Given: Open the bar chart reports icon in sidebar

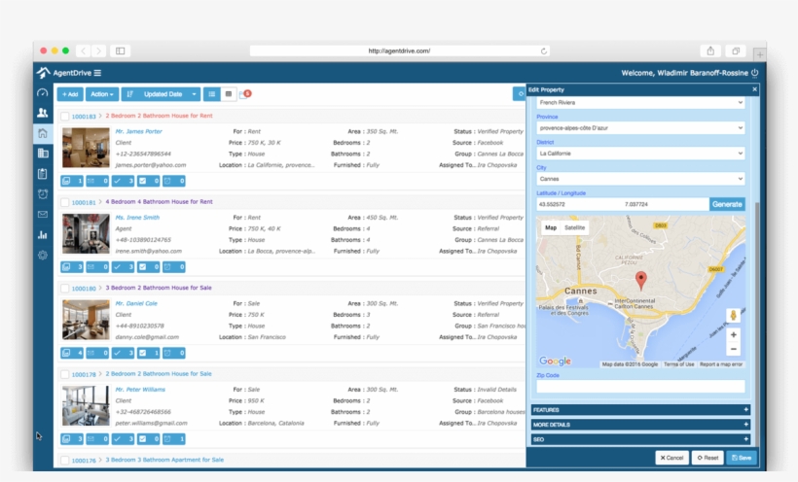Looking at the screenshot, I should pyautogui.click(x=43, y=234).
